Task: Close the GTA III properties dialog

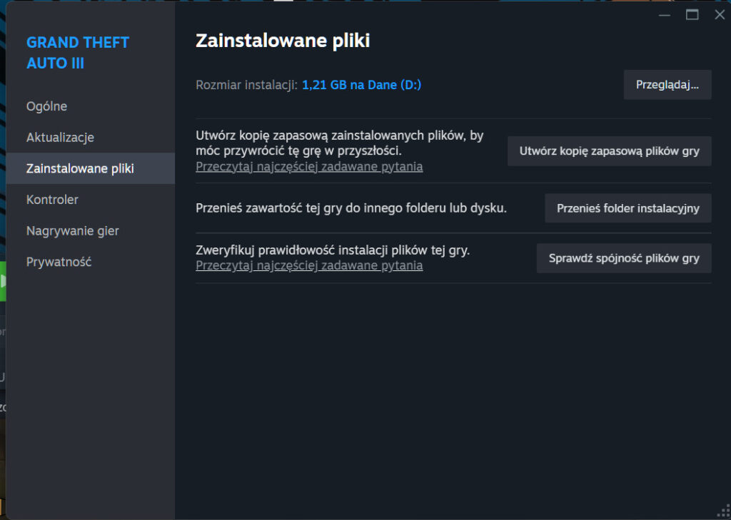Action: click(x=719, y=15)
